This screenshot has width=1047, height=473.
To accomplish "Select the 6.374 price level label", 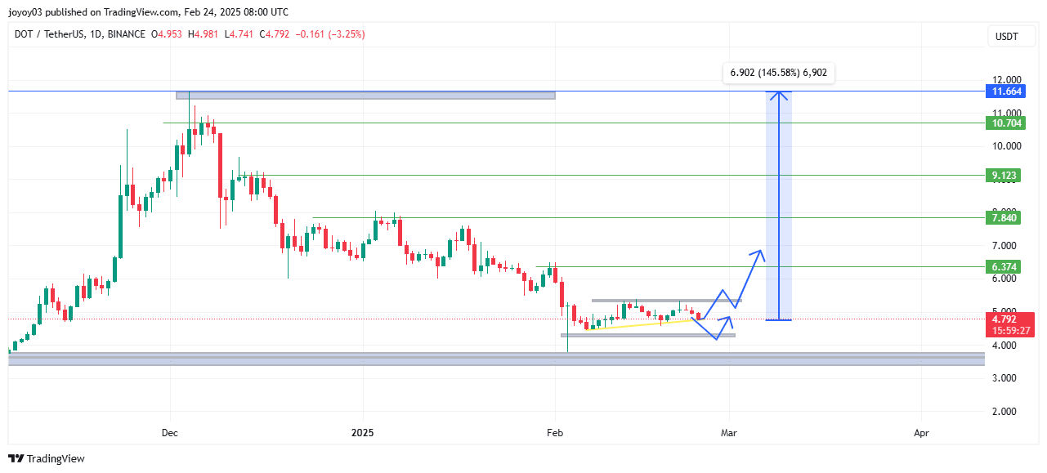I will 1004,266.
